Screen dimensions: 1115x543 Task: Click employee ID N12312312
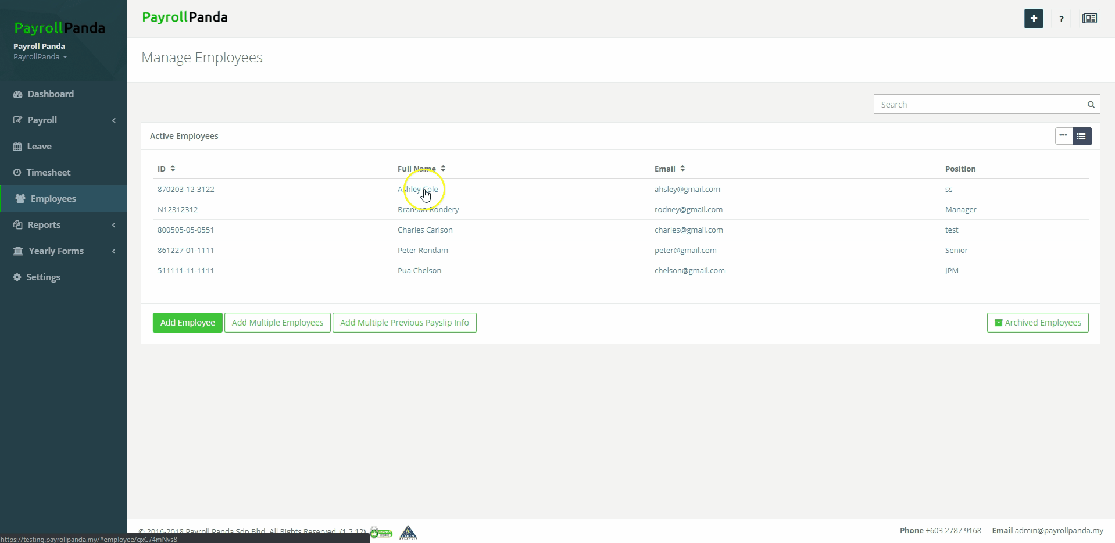(177, 210)
